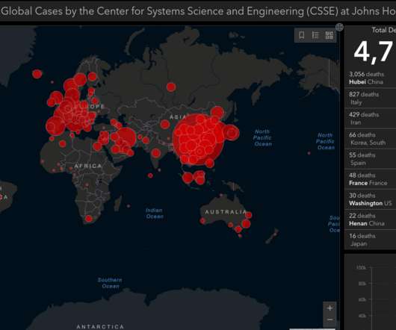Viewport: 396px width, 330px height.
Task: Click the Indian Ocean label
Action: [155, 214]
